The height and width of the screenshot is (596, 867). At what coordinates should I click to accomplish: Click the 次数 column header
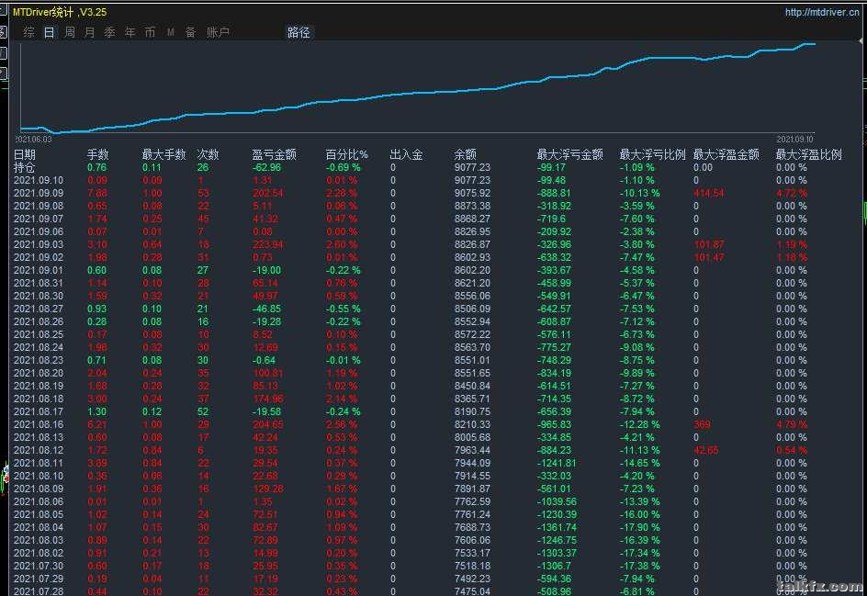[x=208, y=154]
